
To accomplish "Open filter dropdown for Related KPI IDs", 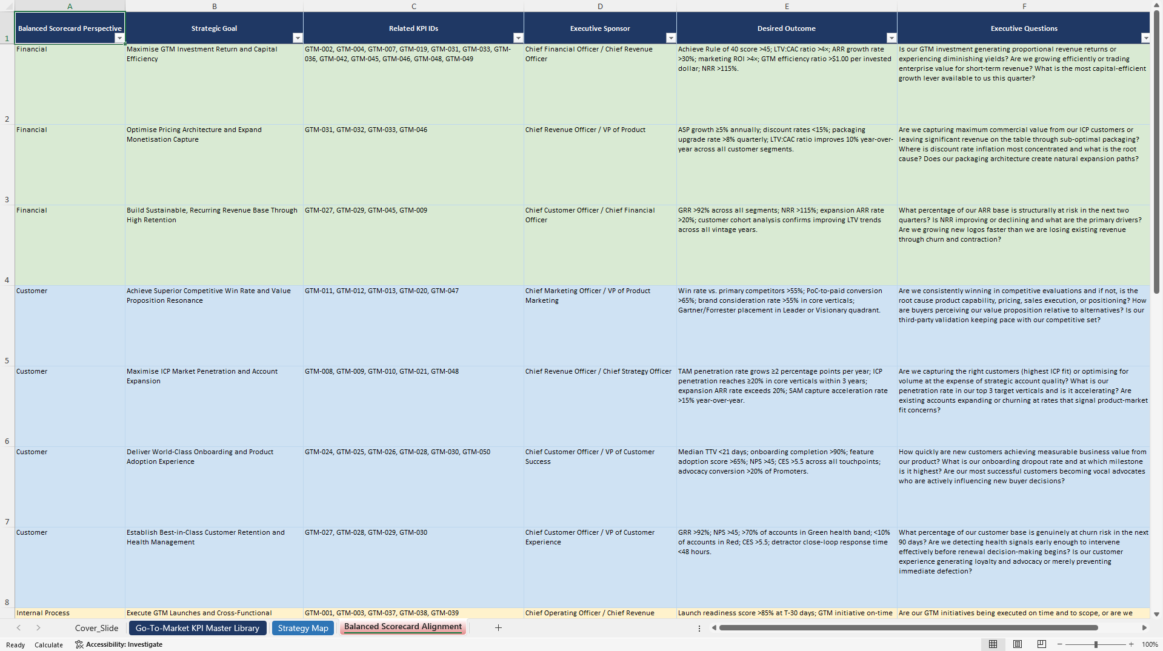I will coord(518,38).
